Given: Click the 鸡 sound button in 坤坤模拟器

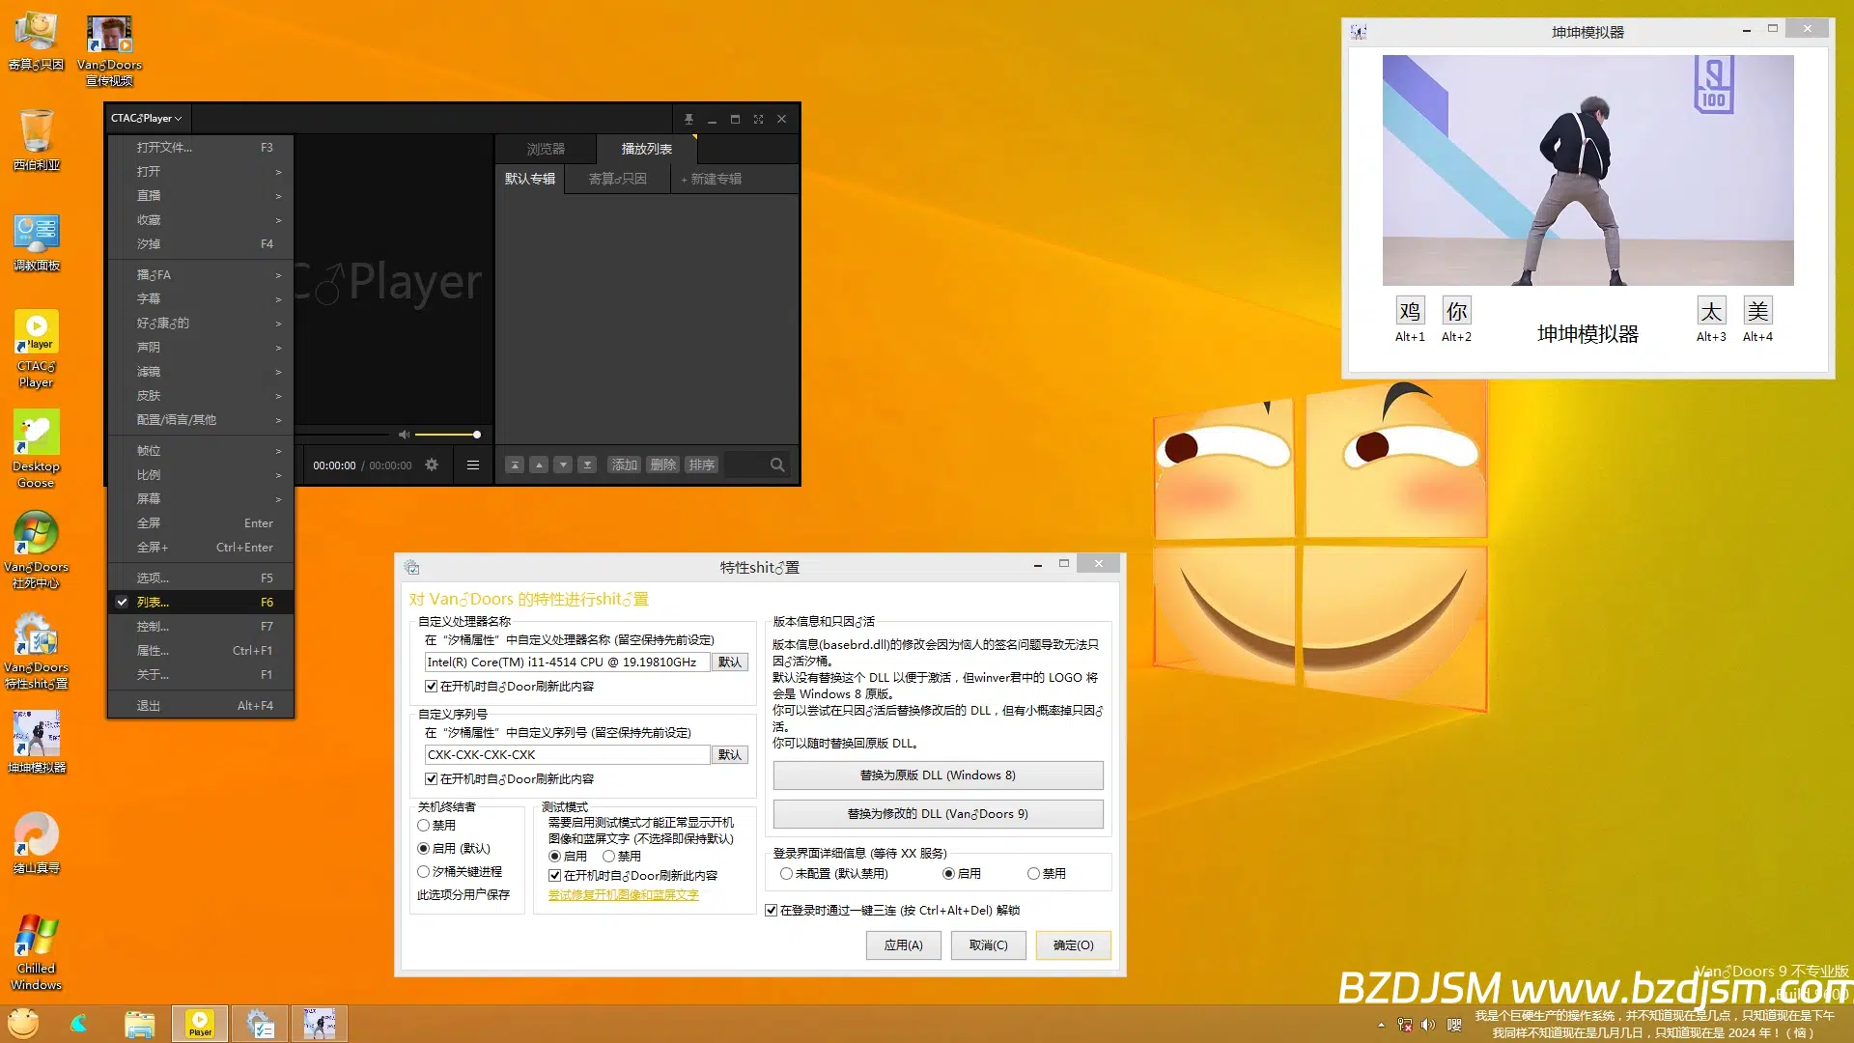Looking at the screenshot, I should pos(1410,311).
